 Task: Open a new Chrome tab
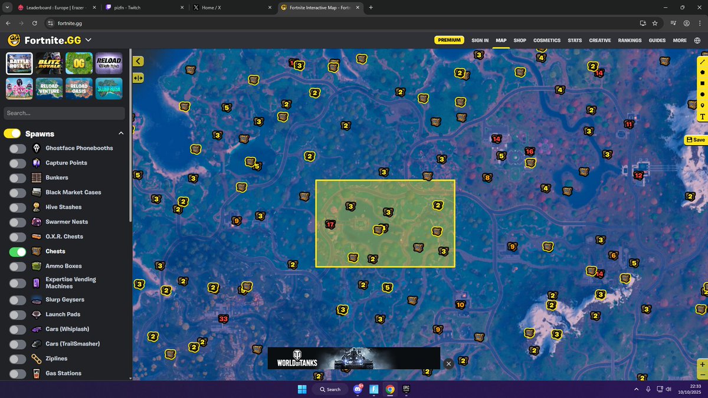(x=371, y=8)
